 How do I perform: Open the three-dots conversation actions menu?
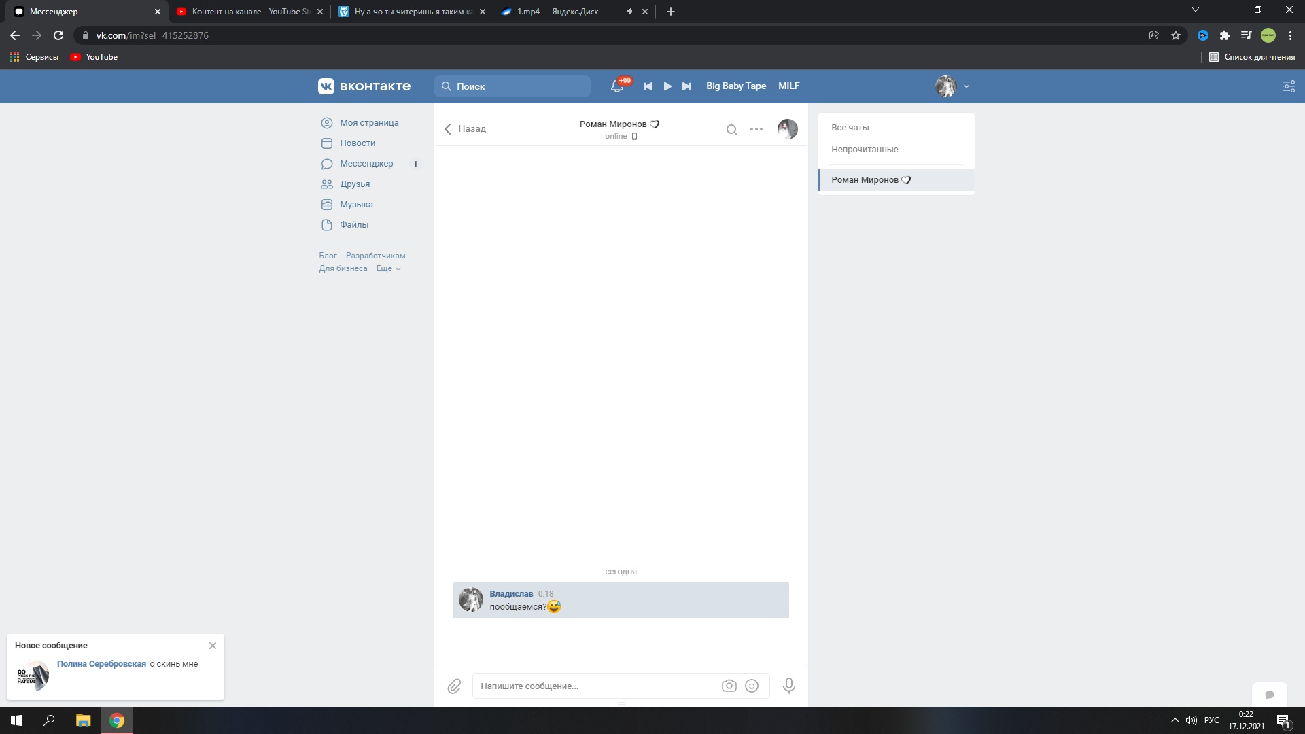pos(756,129)
